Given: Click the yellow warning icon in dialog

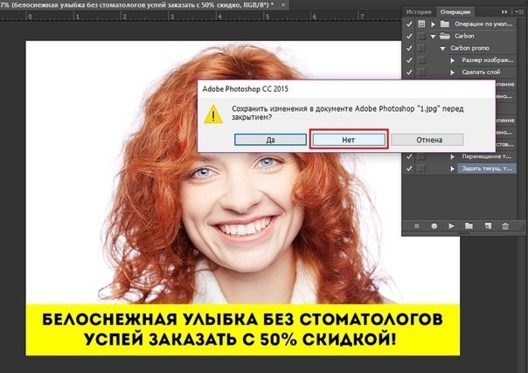Looking at the screenshot, I should click(213, 114).
